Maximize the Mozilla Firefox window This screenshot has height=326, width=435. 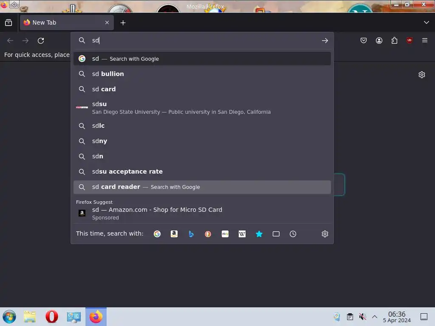click(x=407, y=4)
